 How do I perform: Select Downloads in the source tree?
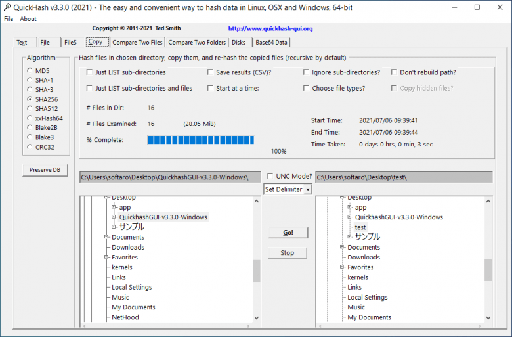point(128,247)
